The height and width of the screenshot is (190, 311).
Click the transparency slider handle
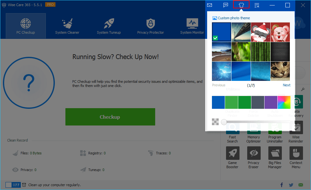224,122
